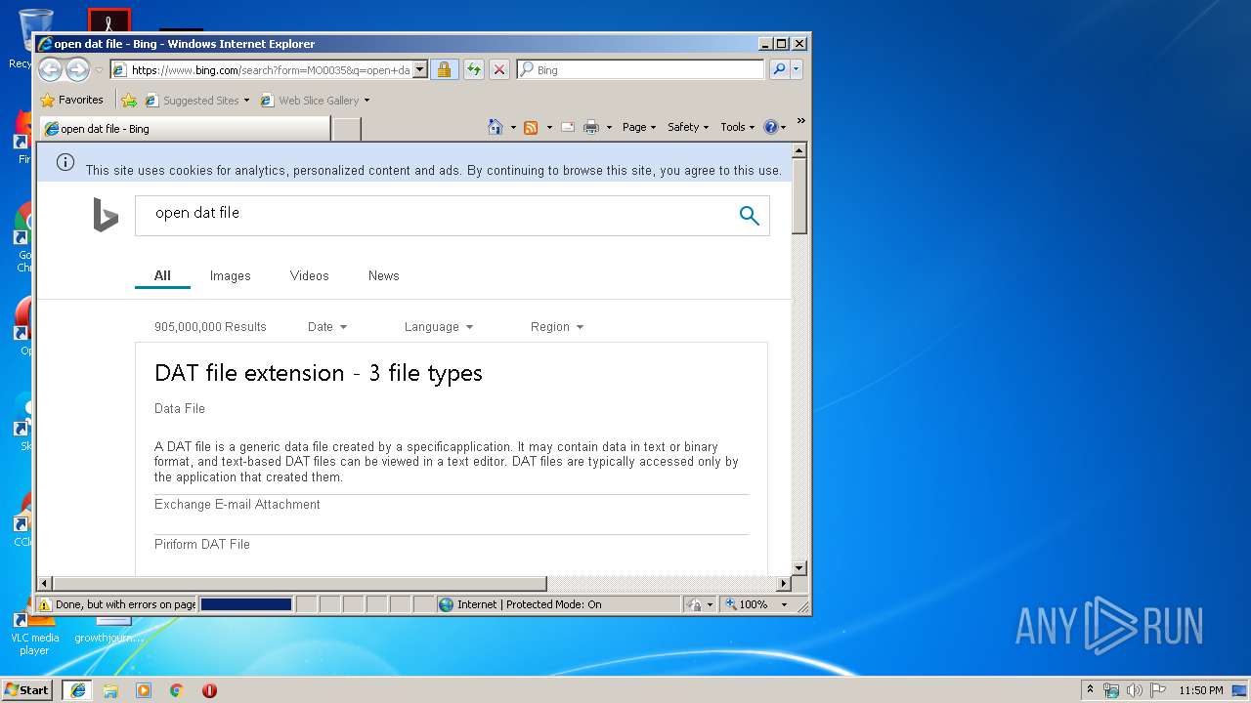
Task: Click the volume speaker tray icon
Action: [x=1135, y=690]
